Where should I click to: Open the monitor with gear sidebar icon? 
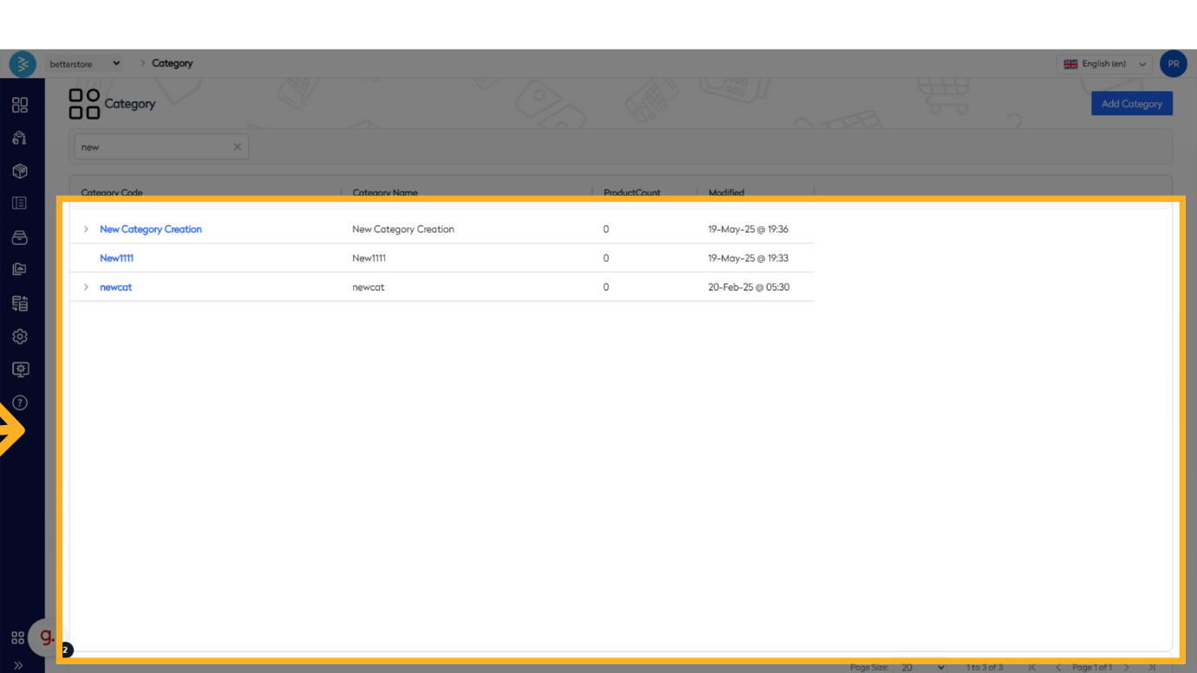click(20, 369)
